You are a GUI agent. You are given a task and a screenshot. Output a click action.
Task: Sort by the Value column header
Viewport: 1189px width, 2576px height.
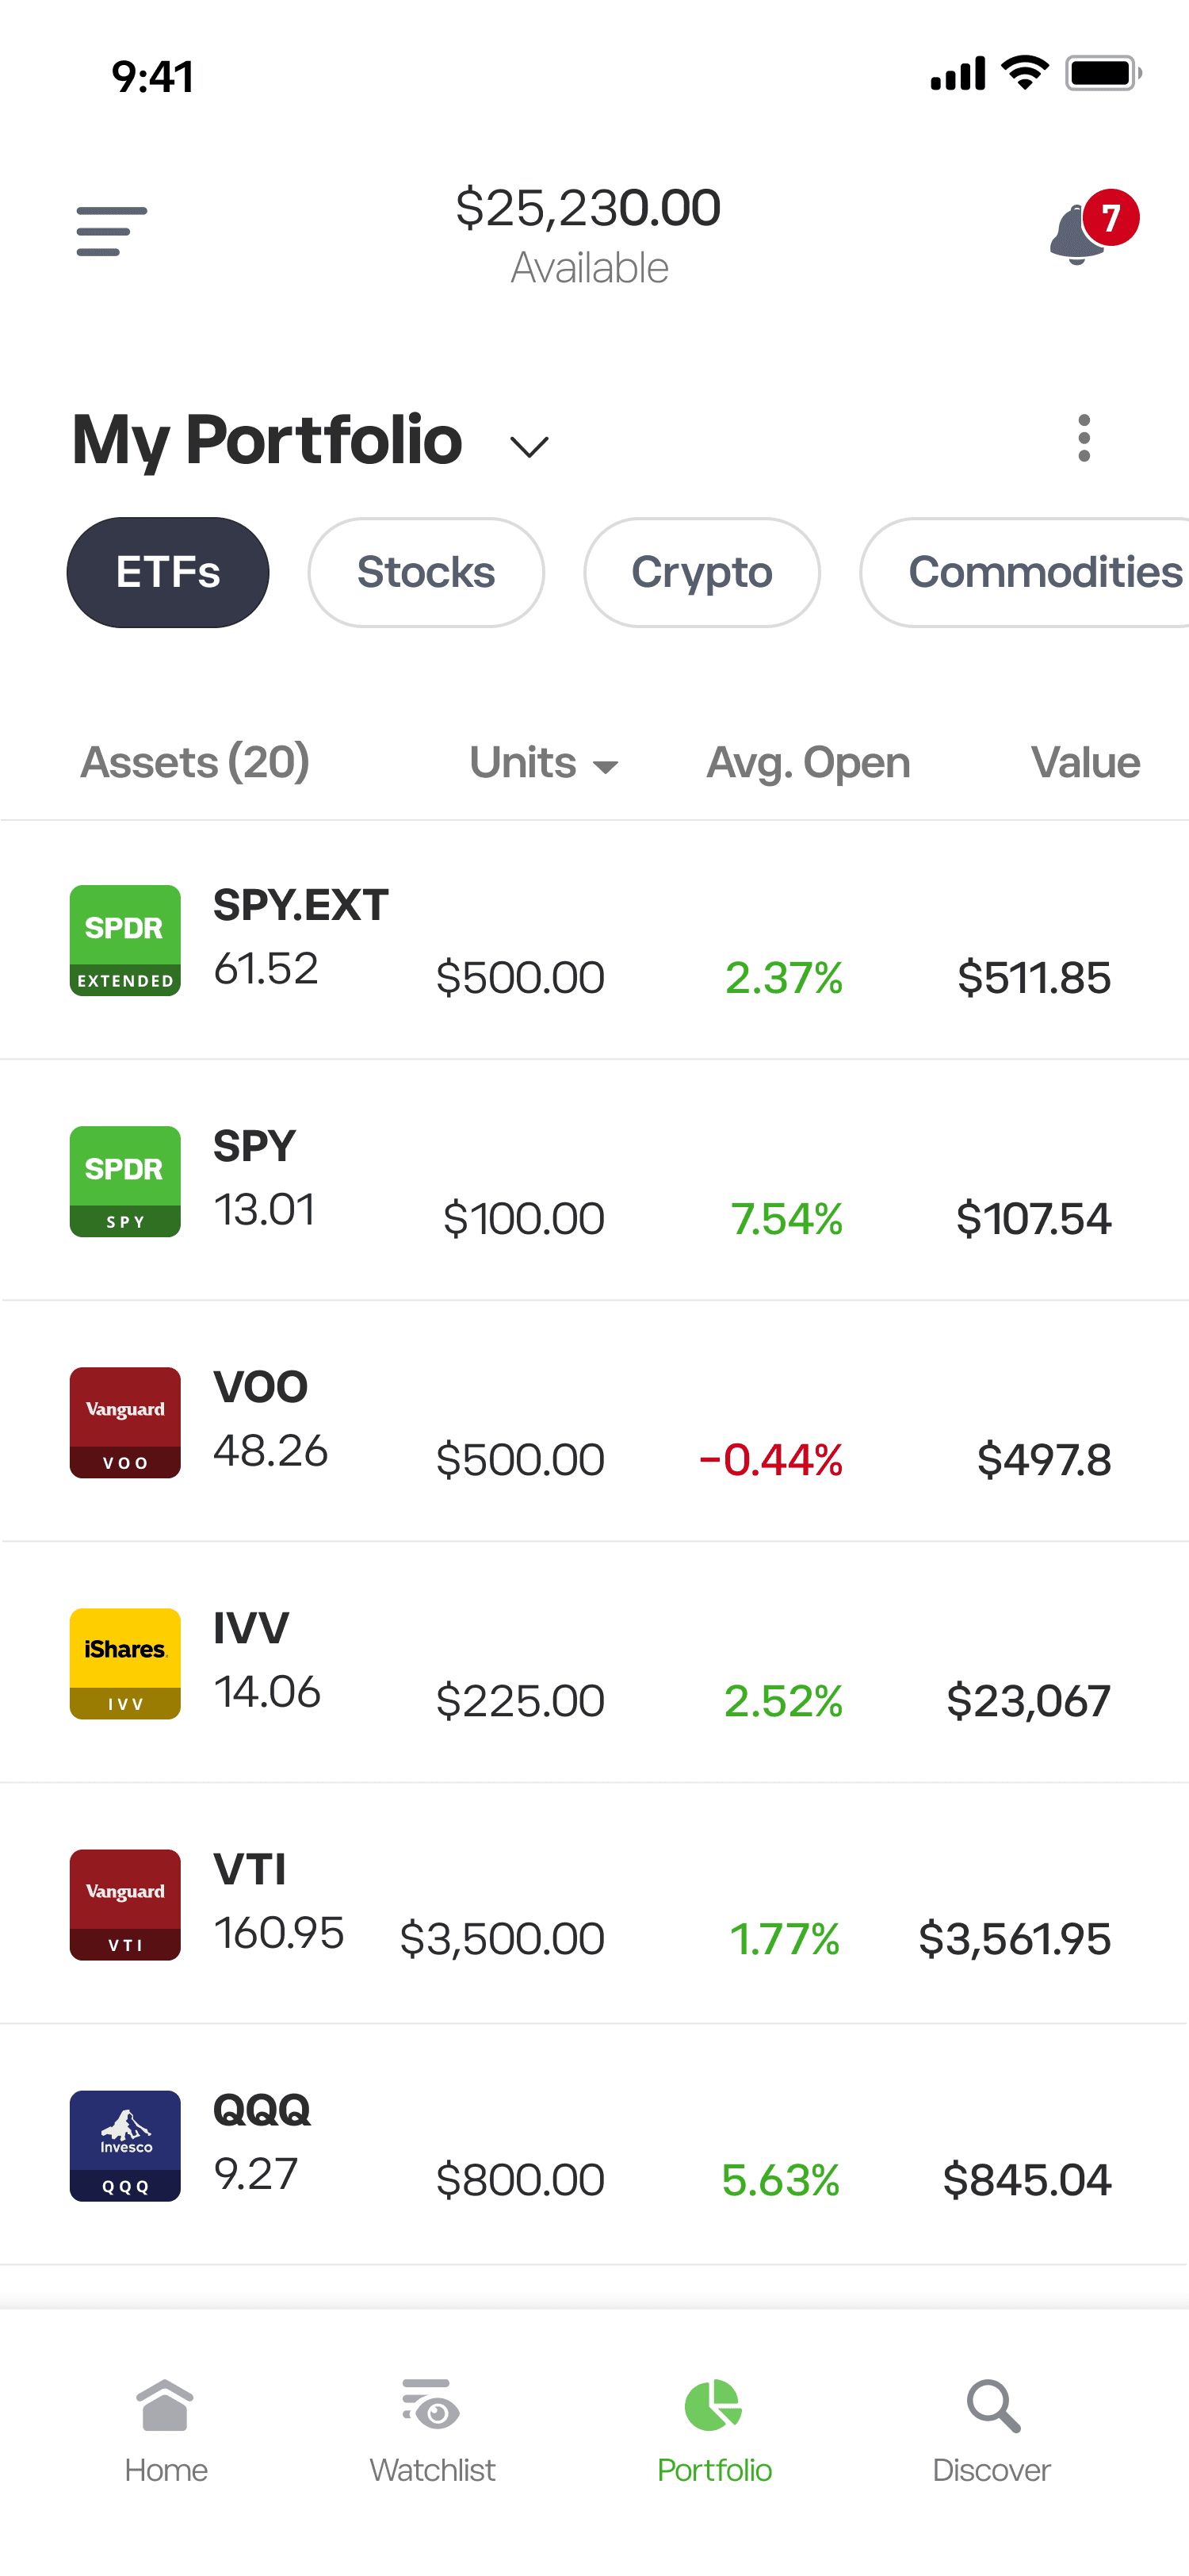point(1085,763)
